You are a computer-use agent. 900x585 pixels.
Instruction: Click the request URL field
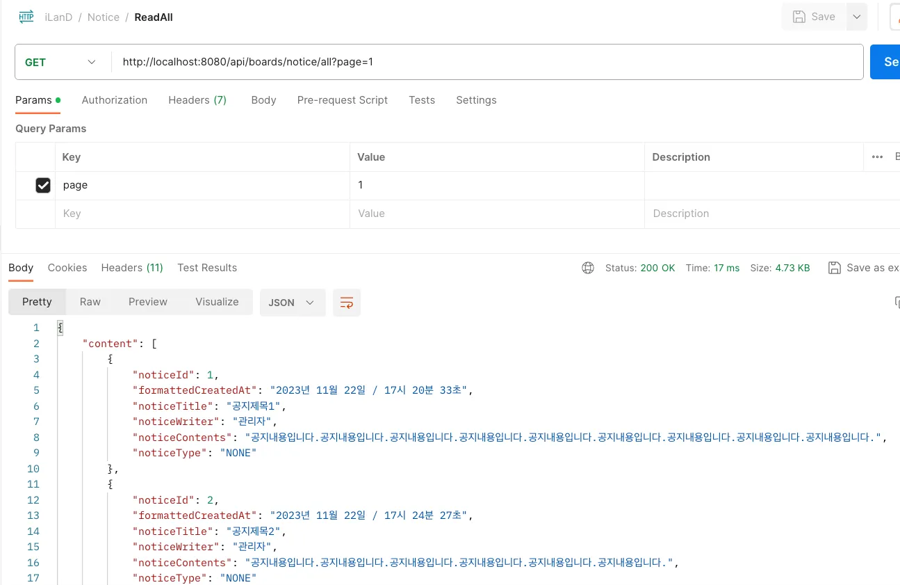pyautogui.click(x=486, y=62)
